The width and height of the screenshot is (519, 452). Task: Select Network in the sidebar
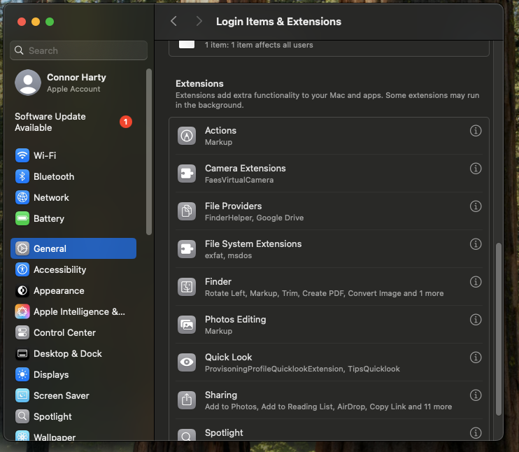coord(73,197)
